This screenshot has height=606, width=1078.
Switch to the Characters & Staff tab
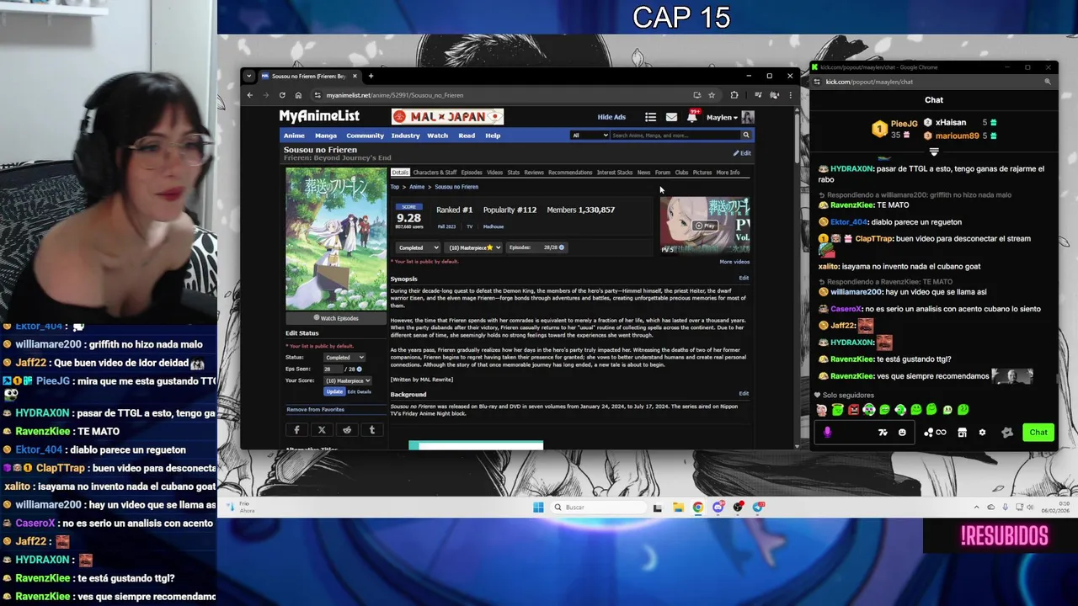pos(435,173)
